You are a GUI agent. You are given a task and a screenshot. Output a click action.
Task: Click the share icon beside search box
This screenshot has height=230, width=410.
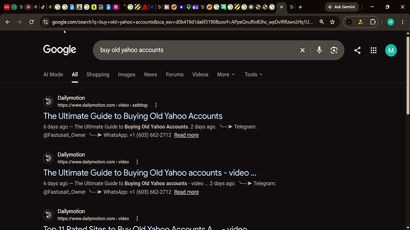click(357, 50)
